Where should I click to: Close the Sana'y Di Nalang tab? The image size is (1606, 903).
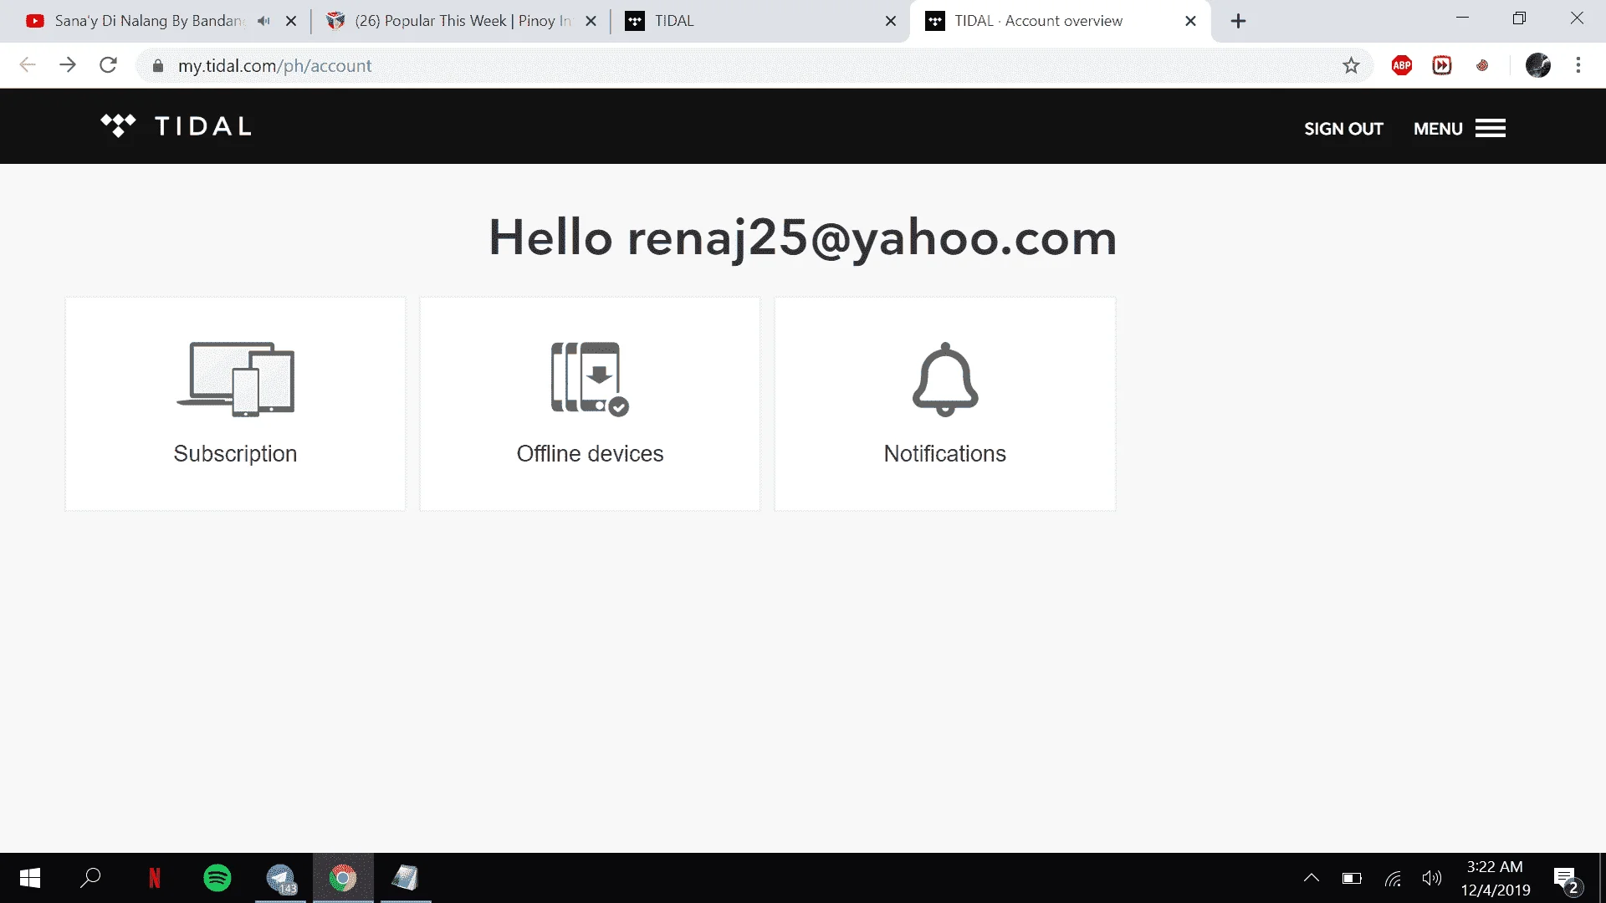tap(291, 22)
